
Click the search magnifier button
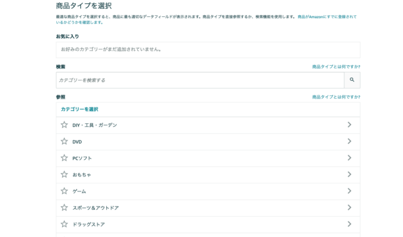352,80
